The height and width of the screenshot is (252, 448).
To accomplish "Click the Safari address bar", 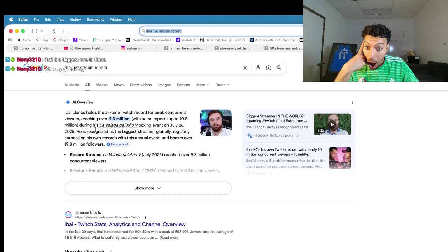I will pyautogui.click(x=221, y=31).
